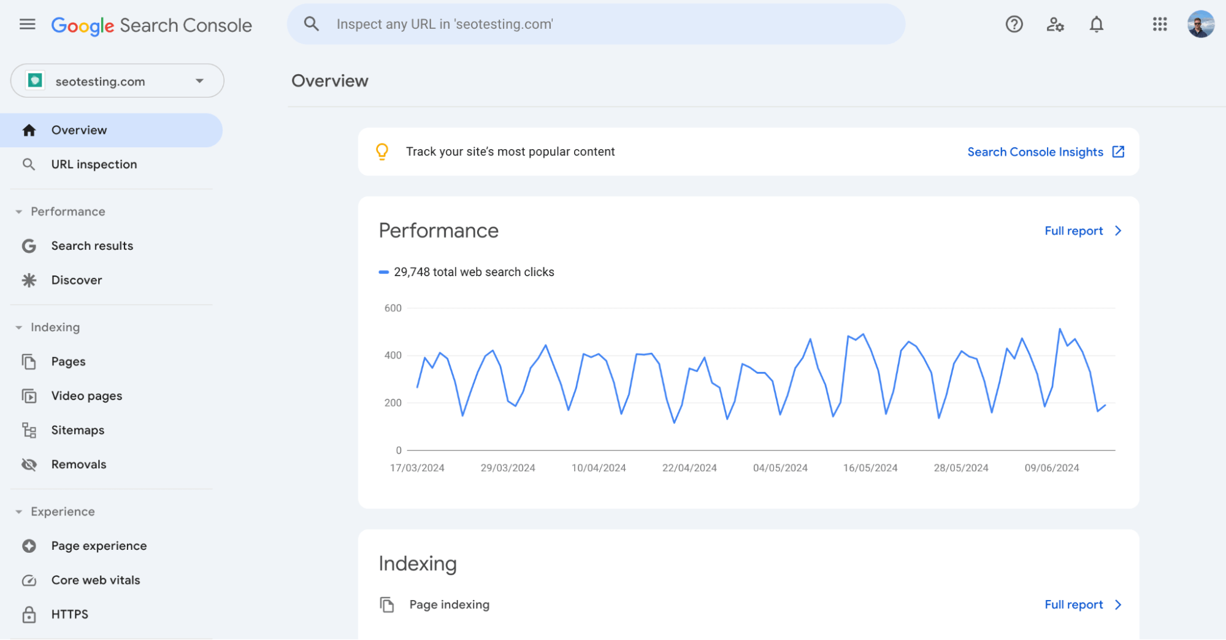Click the Removals crossed-eye icon

(29, 465)
